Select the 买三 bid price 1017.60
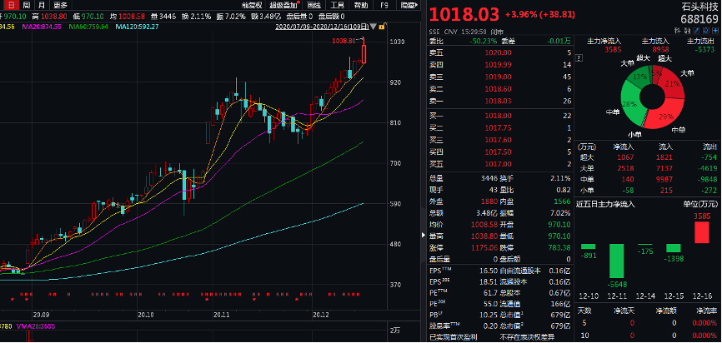Viewport: 722px width, 343px height. tap(498, 140)
